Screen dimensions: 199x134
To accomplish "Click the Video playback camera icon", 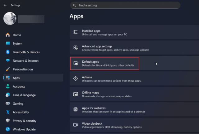I will (76, 125).
